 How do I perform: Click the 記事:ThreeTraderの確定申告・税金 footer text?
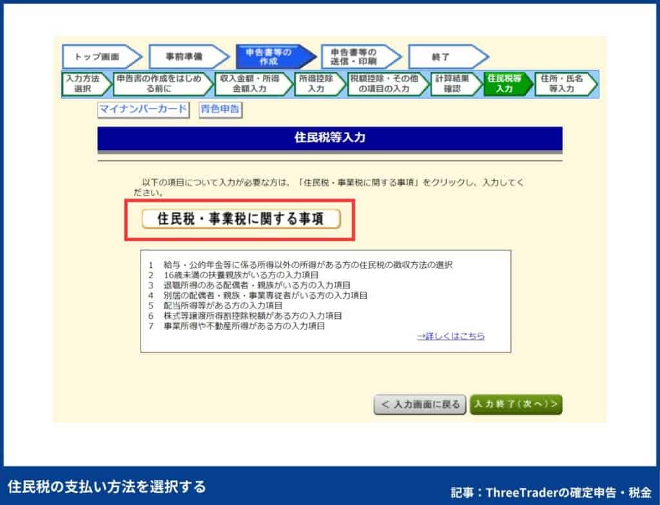pos(551,492)
